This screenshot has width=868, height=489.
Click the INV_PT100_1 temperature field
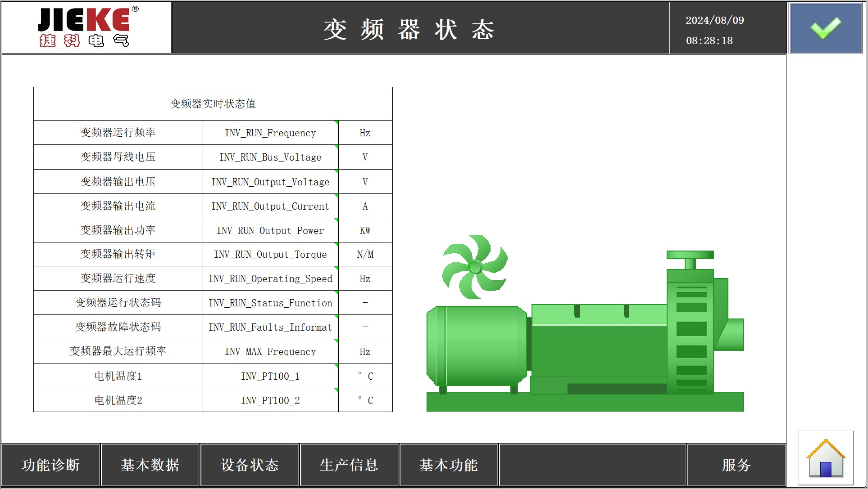pyautogui.click(x=270, y=376)
